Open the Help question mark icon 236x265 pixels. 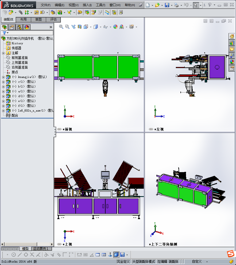210,5
